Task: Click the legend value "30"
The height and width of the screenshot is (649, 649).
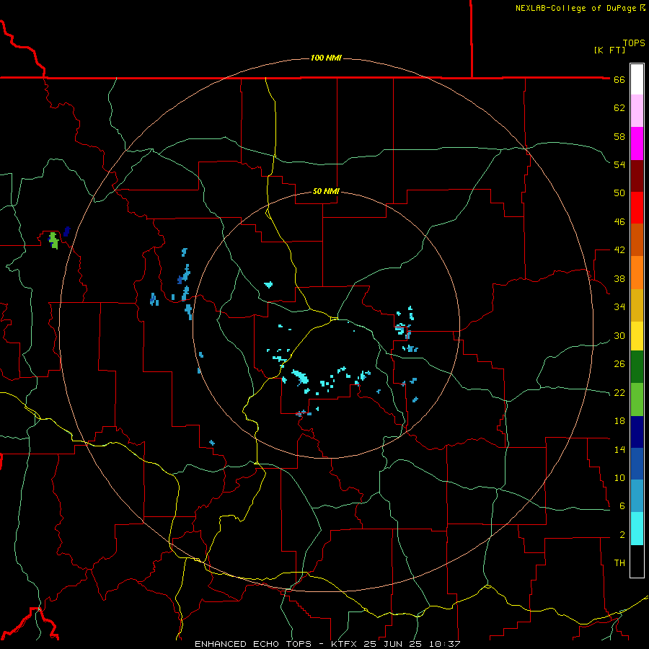Action: [619, 335]
